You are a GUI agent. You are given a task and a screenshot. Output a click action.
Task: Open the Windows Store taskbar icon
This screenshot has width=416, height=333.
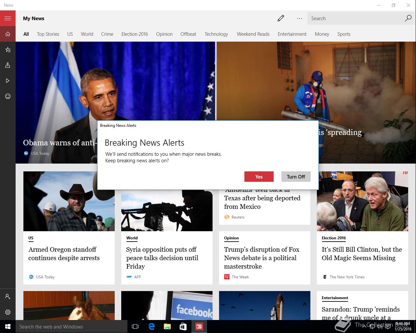[183, 326]
